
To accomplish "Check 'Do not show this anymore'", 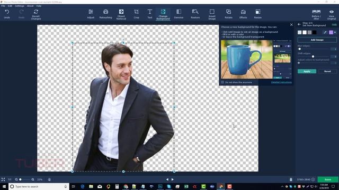I will click(x=222, y=82).
